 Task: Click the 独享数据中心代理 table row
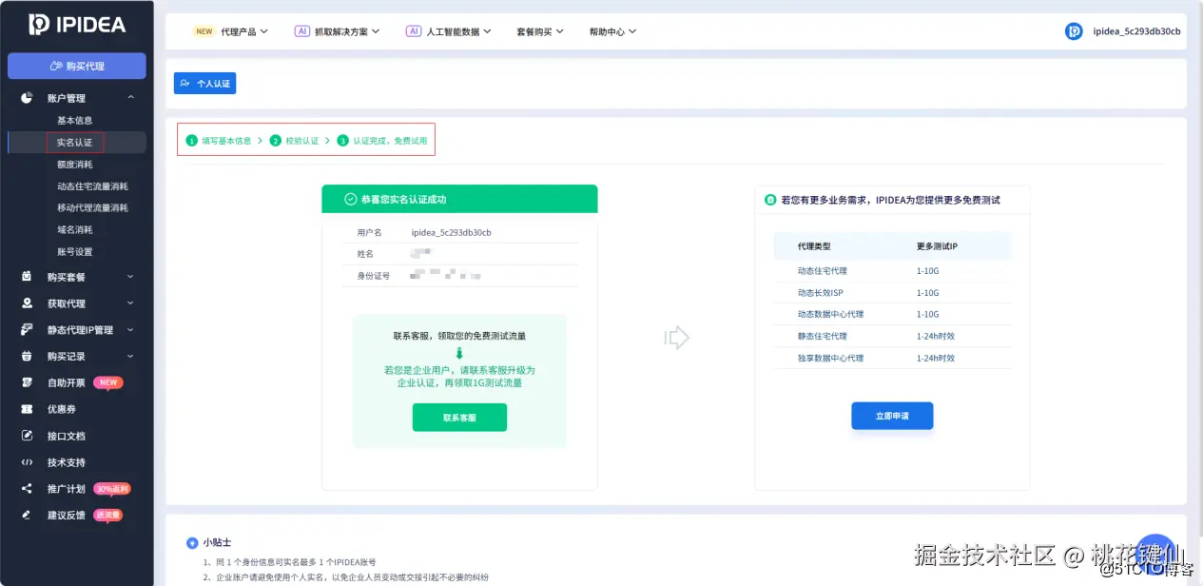[892, 359]
